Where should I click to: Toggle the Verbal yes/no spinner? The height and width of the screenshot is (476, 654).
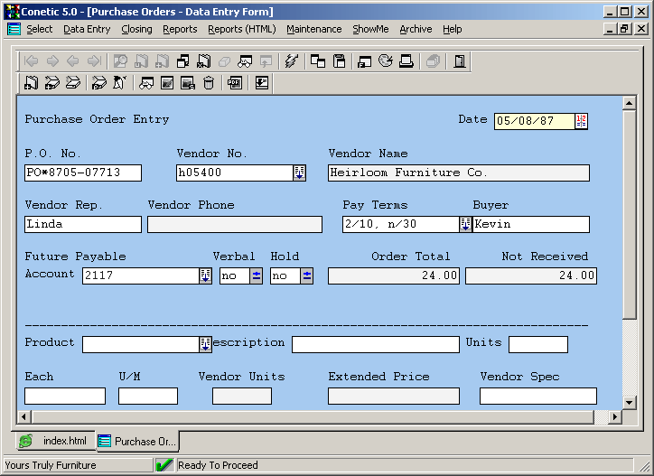tap(257, 276)
